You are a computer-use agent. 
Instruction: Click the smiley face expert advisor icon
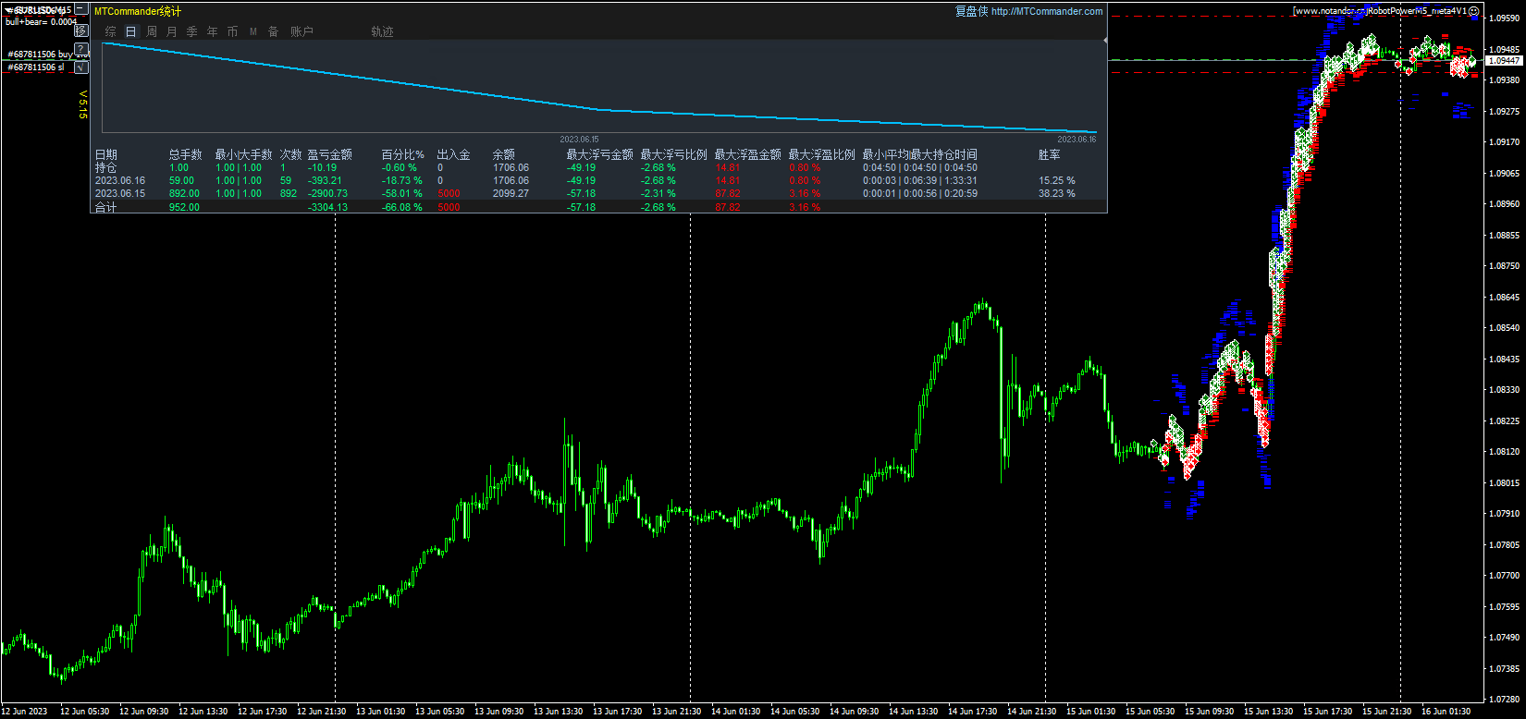[1474, 11]
